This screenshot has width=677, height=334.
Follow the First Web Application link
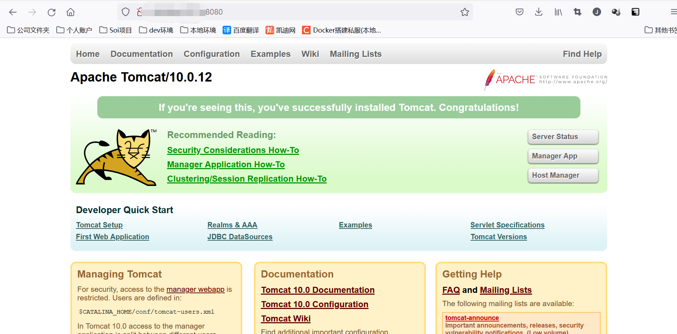[112, 237]
